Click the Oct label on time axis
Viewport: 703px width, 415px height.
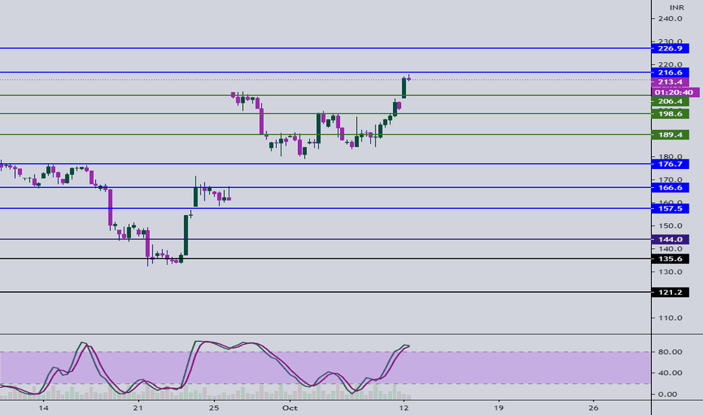(290, 407)
